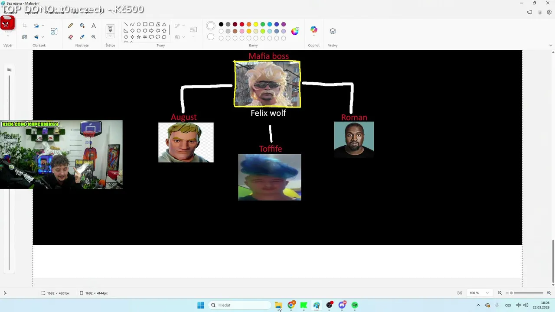Choose the triangle shape
Image resolution: width=555 pixels, height=312 pixels.
coord(164,24)
